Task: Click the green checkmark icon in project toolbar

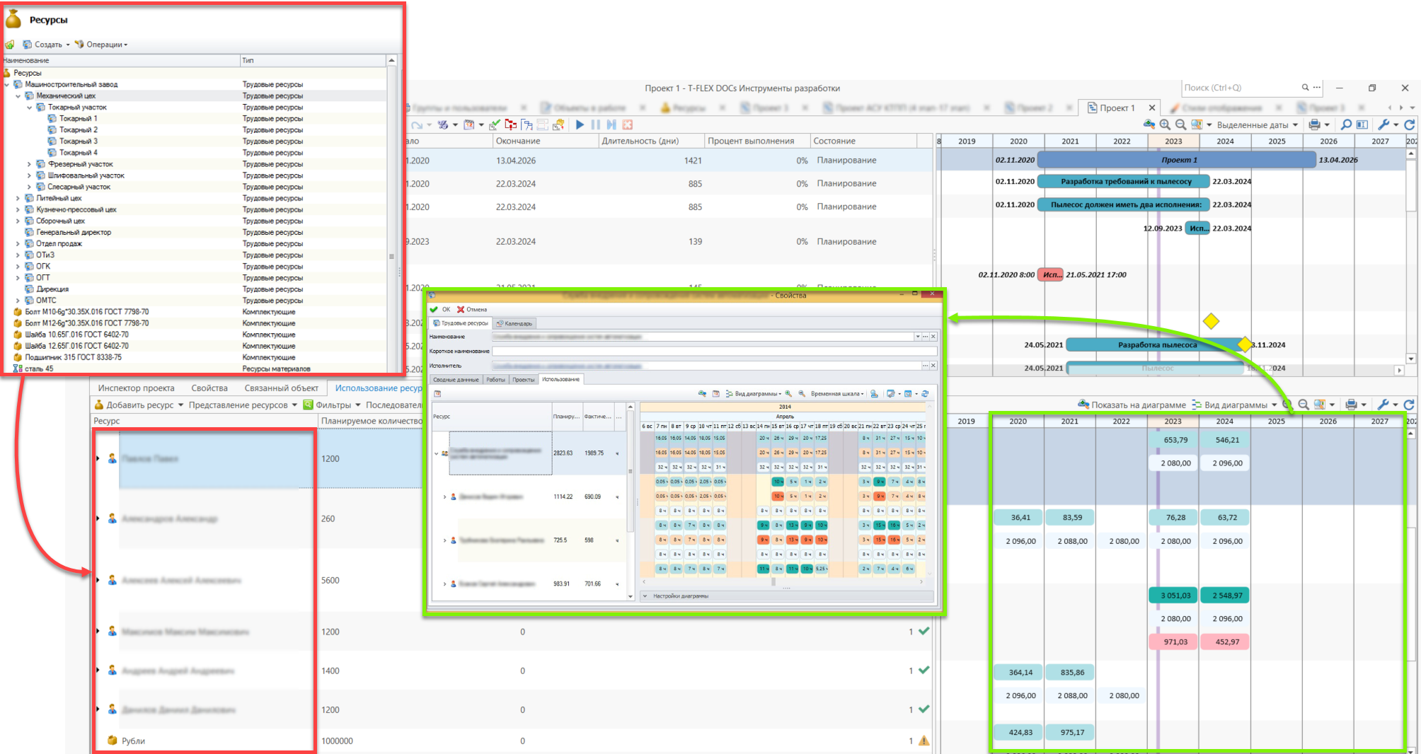Action: point(494,125)
